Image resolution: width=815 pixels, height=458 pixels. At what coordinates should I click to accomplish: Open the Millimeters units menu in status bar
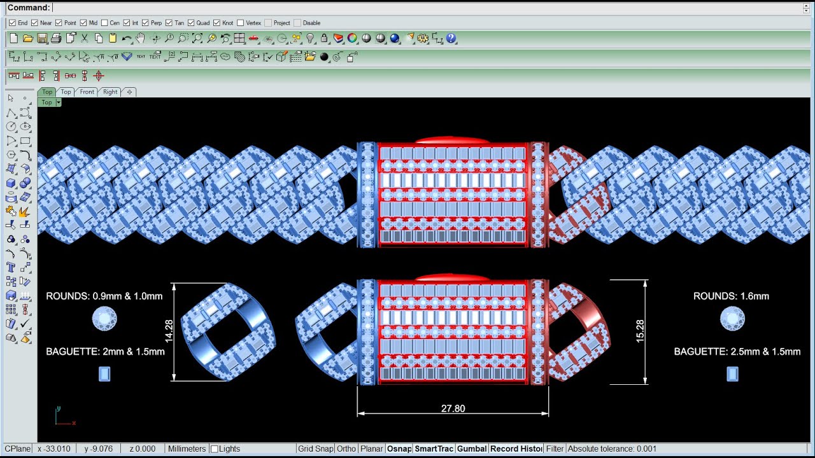coord(187,448)
